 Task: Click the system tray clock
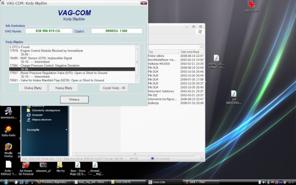(x=292, y=182)
